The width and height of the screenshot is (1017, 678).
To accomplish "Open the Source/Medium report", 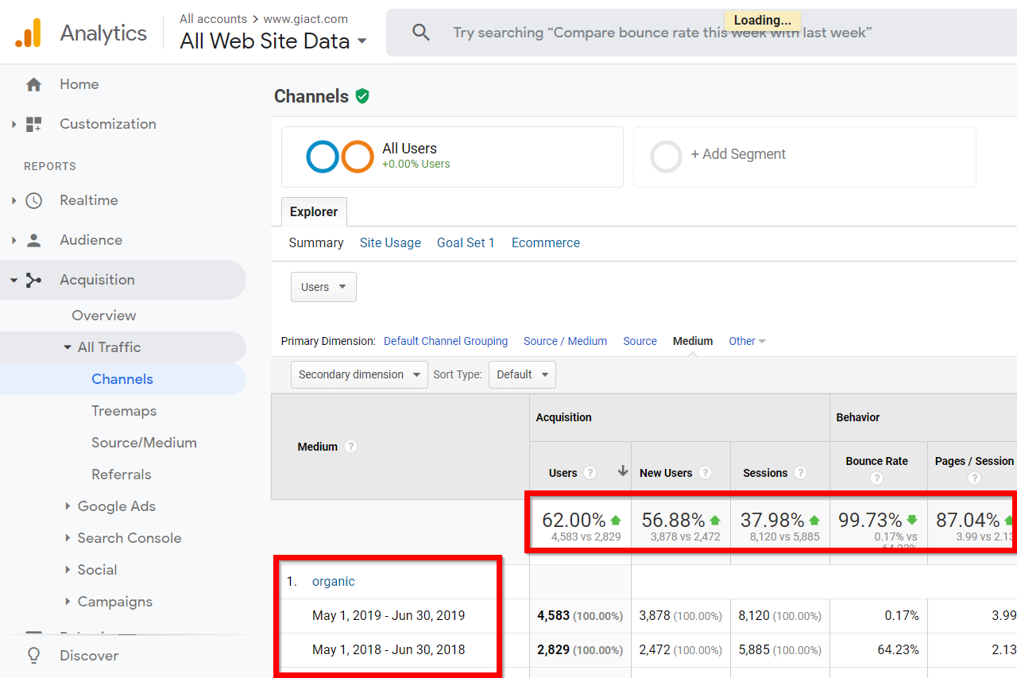I will (x=144, y=443).
